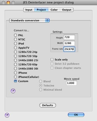
Task: Select the NTSC conversion option
Action: pos(15,39)
